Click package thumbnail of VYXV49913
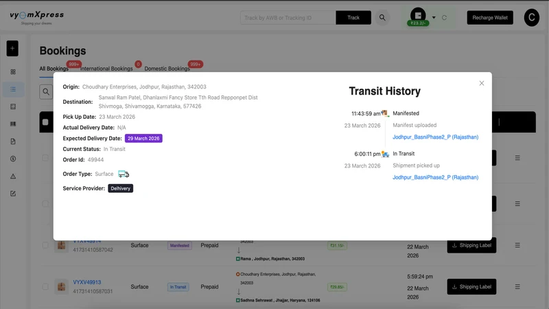The image size is (549, 309). pos(61,286)
